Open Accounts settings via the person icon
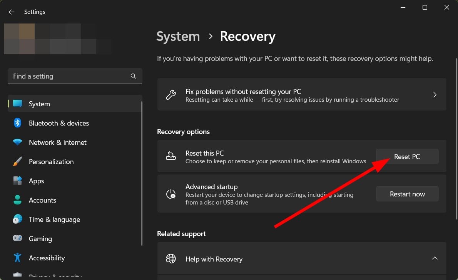The image size is (458, 280). 18,200
